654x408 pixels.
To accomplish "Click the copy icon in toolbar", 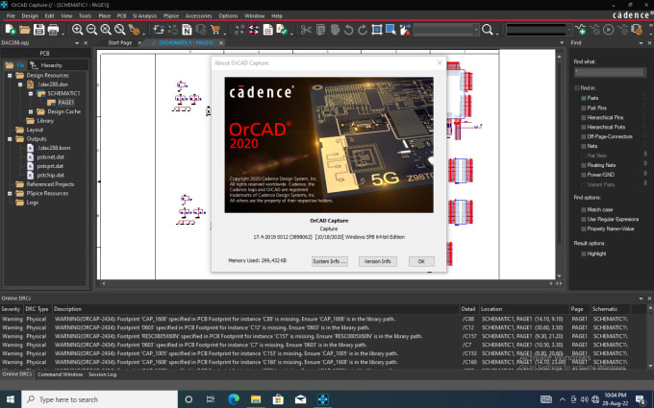I will (x=320, y=30).
